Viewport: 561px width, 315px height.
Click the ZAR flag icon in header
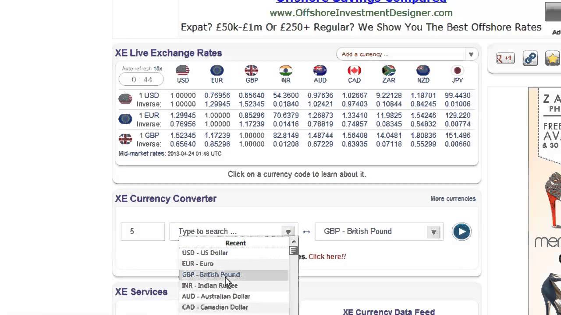389,70
